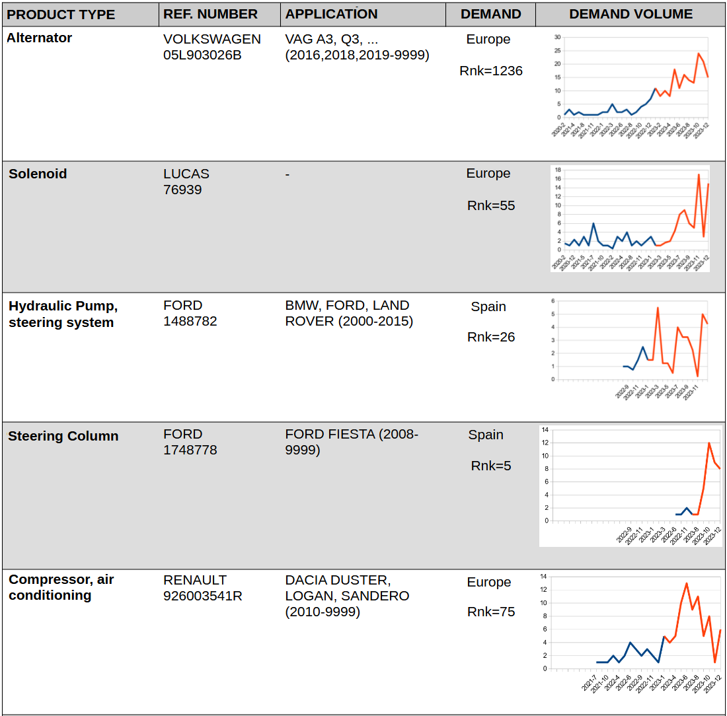Viewport: 727px width, 716px height.
Task: Open the Hydraulic Pump demand volume chart
Action: (x=630, y=349)
